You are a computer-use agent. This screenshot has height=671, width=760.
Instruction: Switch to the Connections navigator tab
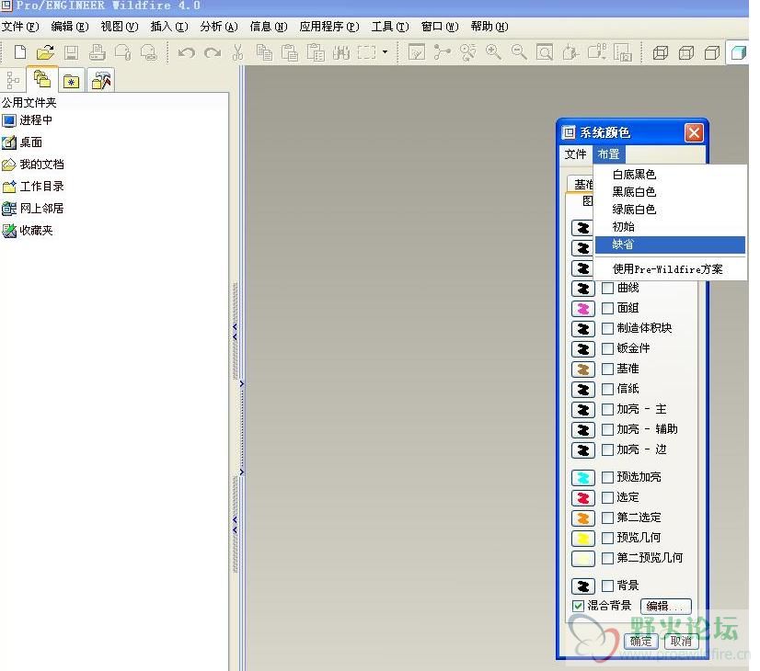[101, 80]
